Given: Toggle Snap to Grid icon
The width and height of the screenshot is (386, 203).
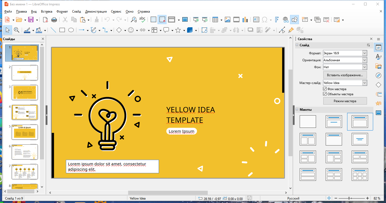Looking at the screenshot, I should [x=162, y=20].
